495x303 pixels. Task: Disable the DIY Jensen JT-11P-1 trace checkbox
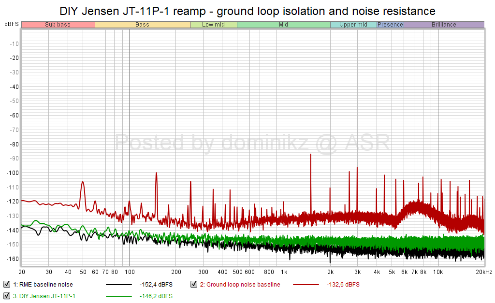[x=7, y=296]
